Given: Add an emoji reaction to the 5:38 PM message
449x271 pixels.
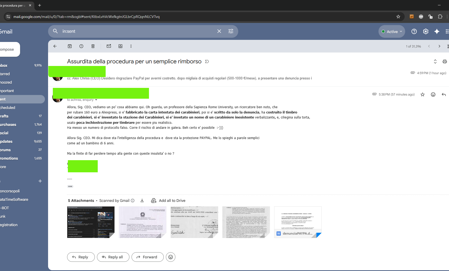Looking at the screenshot, I should click(433, 94).
